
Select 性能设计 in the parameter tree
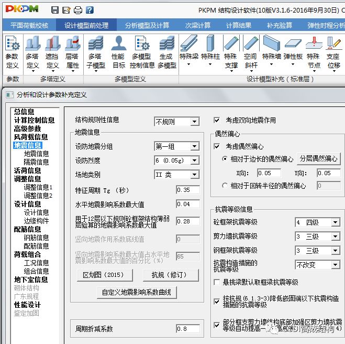(27, 305)
